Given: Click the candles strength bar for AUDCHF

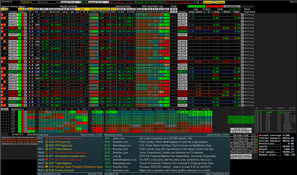Looking at the screenshot, I should click(x=94, y=18).
